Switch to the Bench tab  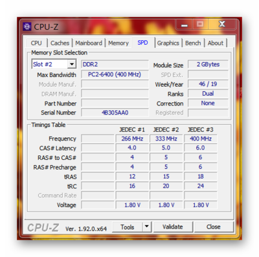click(193, 43)
